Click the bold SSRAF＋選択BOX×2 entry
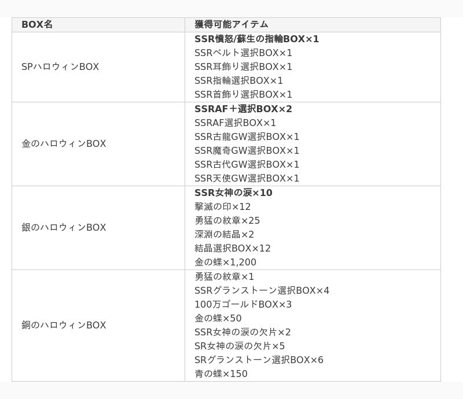463x399 pixels. tap(243, 109)
